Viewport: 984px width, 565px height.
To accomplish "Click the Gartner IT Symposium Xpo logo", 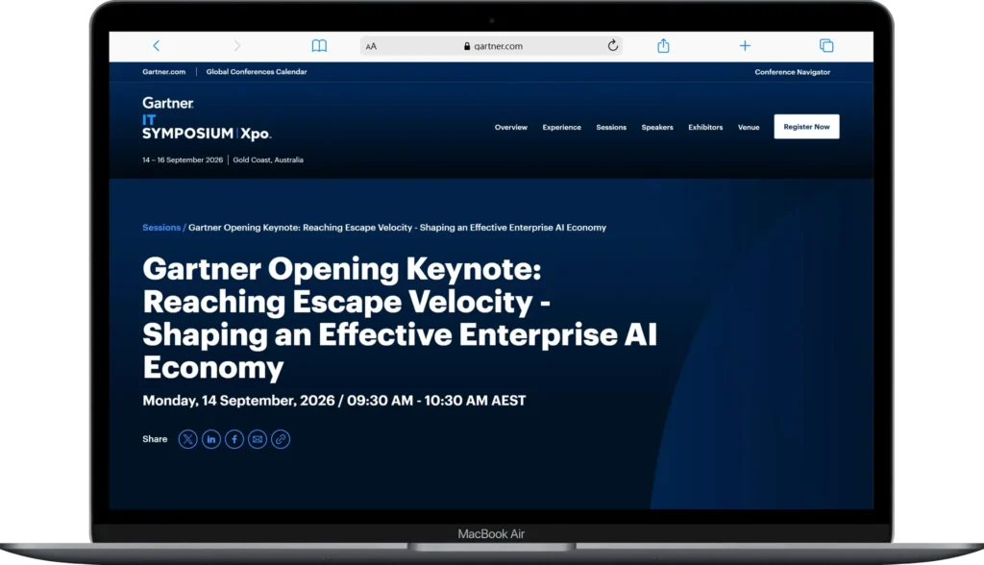I will 207,118.
